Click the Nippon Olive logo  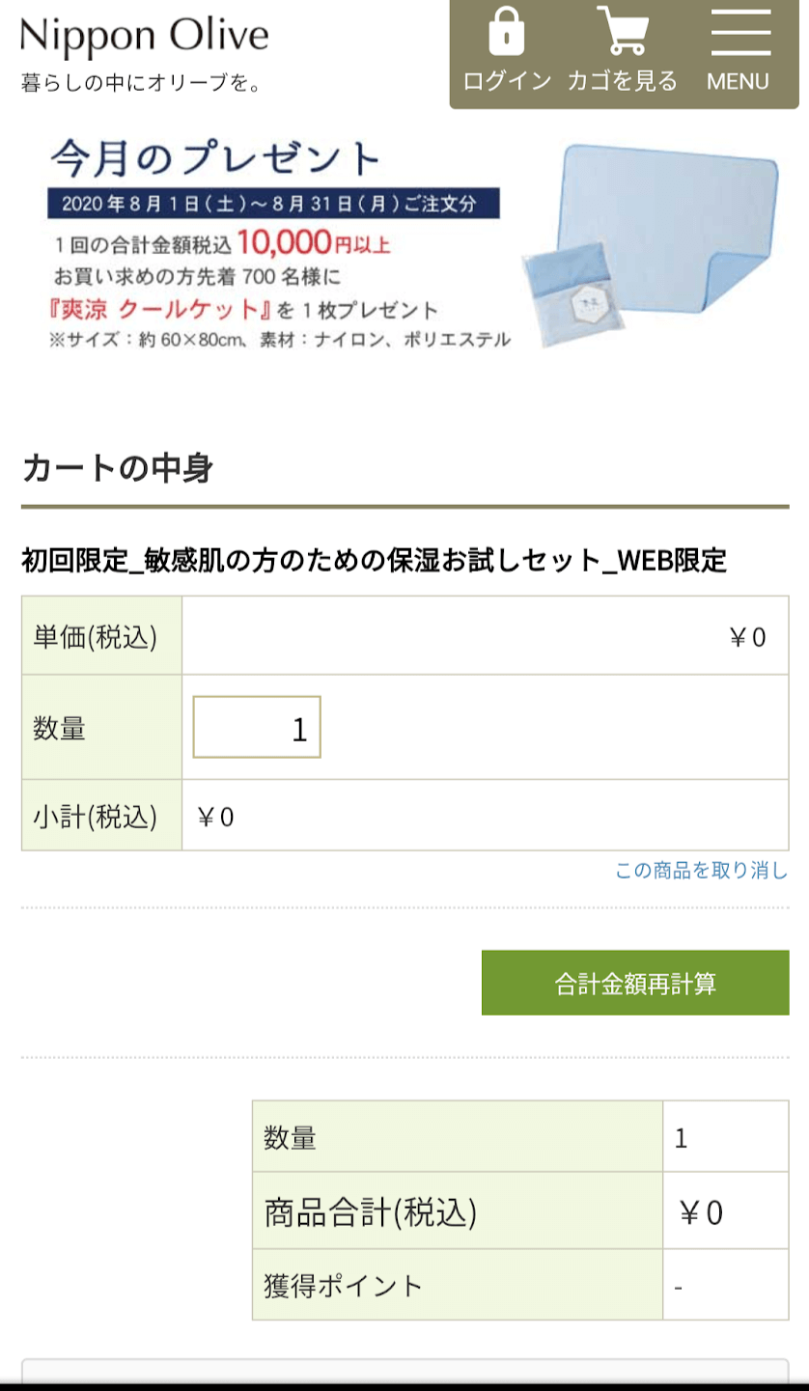145,37
